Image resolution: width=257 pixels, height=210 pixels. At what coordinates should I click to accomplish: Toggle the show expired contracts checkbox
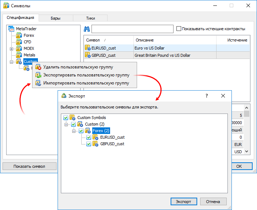[x=179, y=29]
